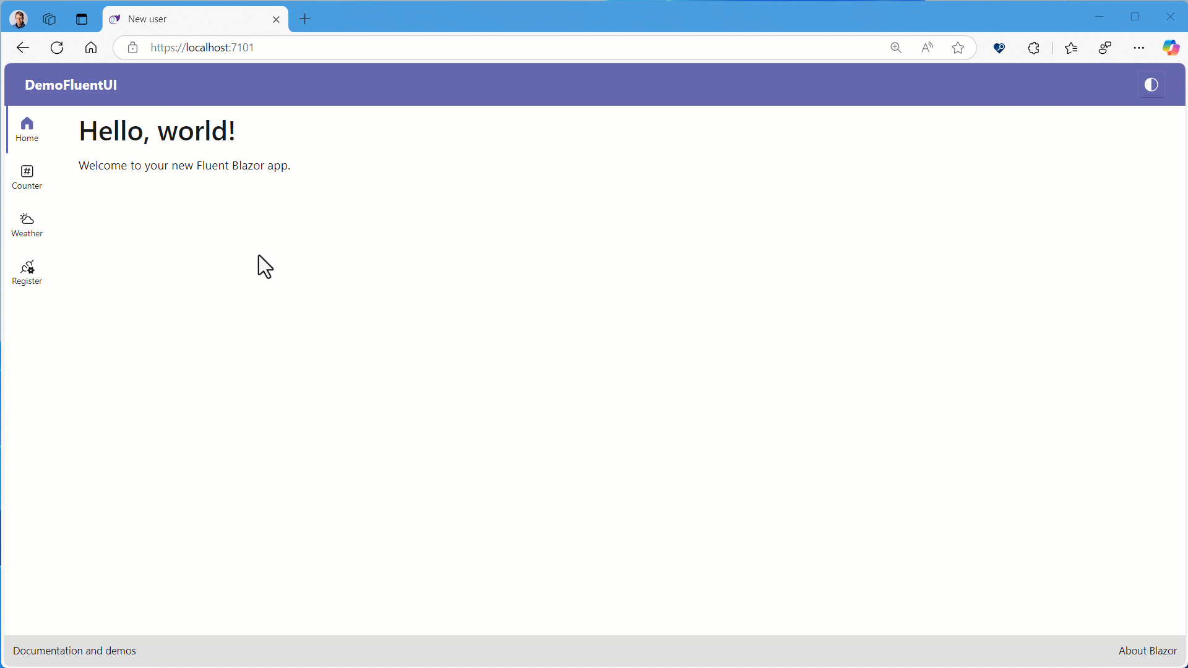Select Home menu item in sidebar
The height and width of the screenshot is (668, 1188).
(x=27, y=129)
